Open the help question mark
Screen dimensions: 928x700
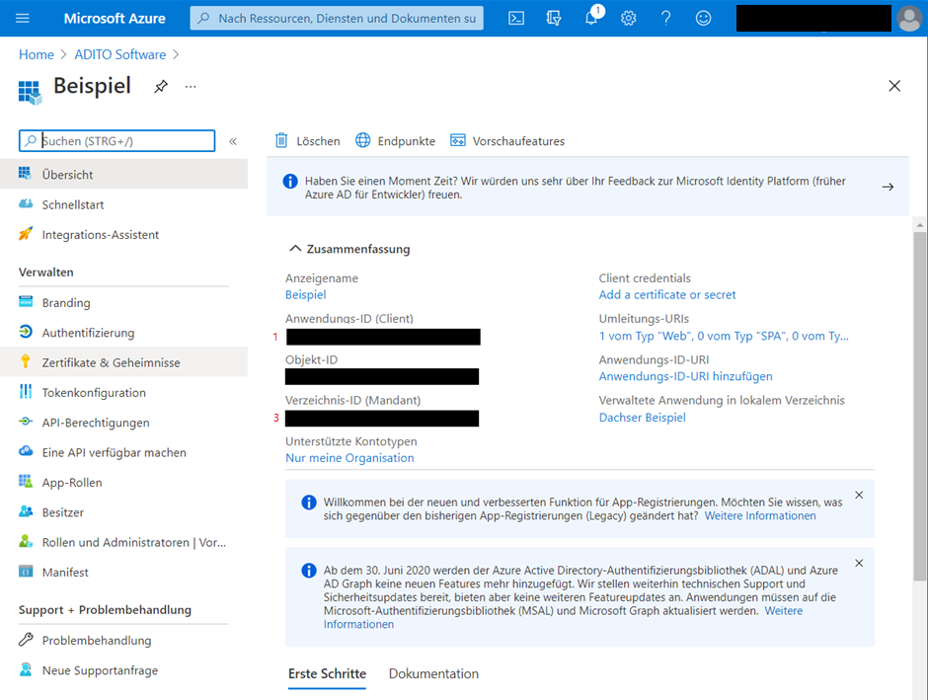665,18
